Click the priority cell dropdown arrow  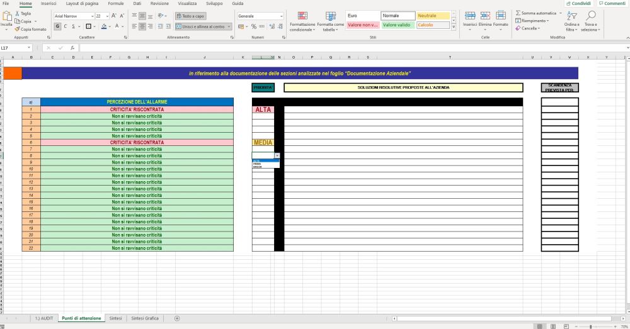[277, 155]
